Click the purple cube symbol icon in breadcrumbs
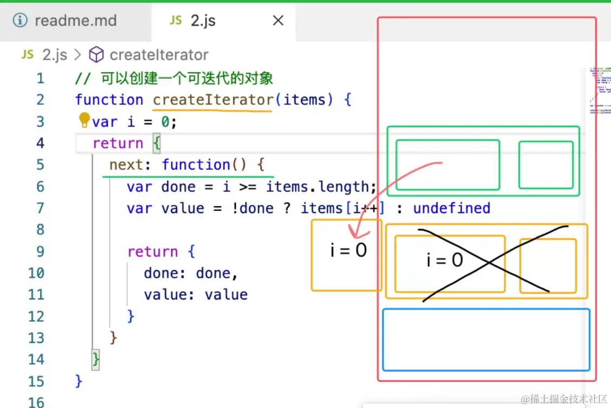Image resolution: width=611 pixels, height=408 pixels. tap(96, 54)
